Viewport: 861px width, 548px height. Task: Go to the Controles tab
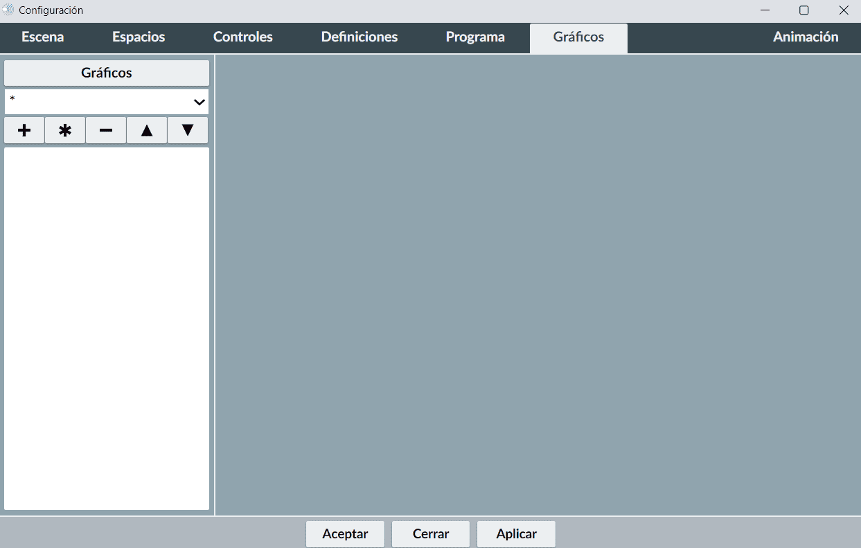242,37
